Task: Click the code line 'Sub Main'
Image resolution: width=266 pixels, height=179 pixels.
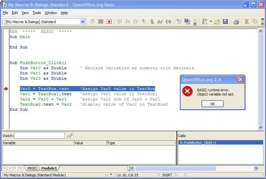Action: click(x=20, y=37)
